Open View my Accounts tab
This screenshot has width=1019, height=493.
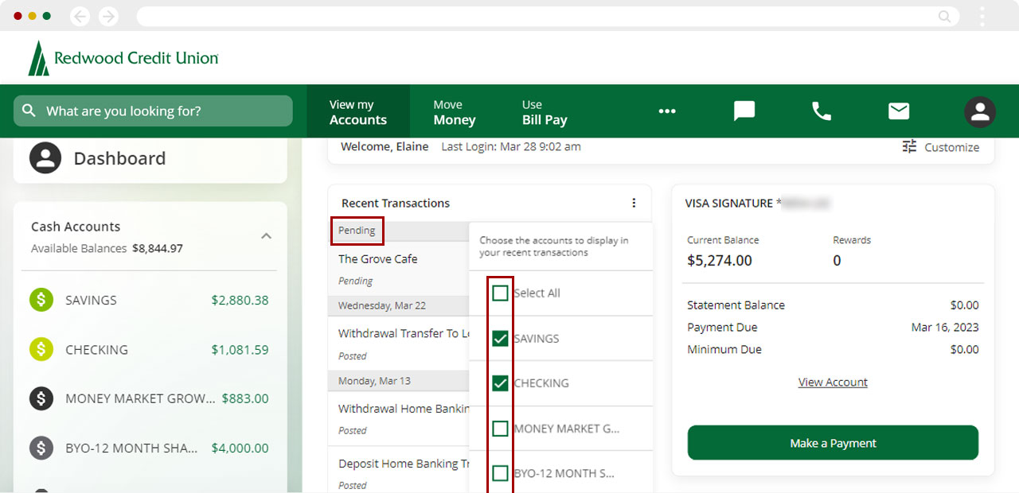point(358,111)
